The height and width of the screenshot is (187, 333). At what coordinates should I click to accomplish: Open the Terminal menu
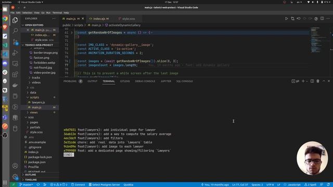point(57,12)
